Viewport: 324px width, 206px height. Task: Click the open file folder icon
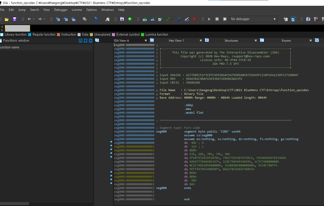coord(7,19)
